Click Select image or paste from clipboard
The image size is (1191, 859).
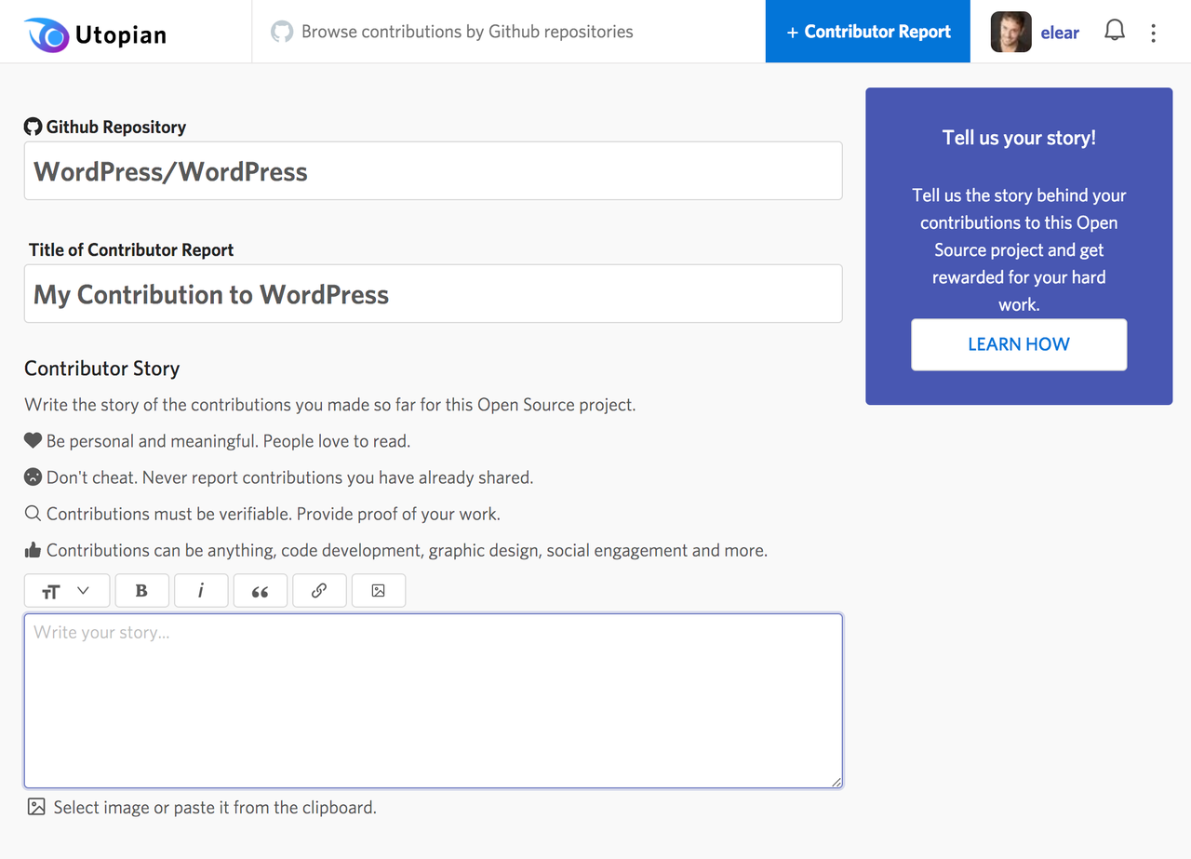tap(215, 807)
